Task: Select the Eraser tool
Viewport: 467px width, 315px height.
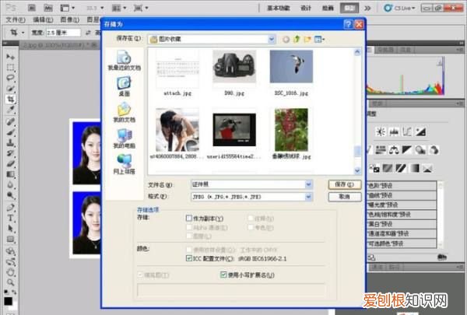Action: click(x=10, y=164)
